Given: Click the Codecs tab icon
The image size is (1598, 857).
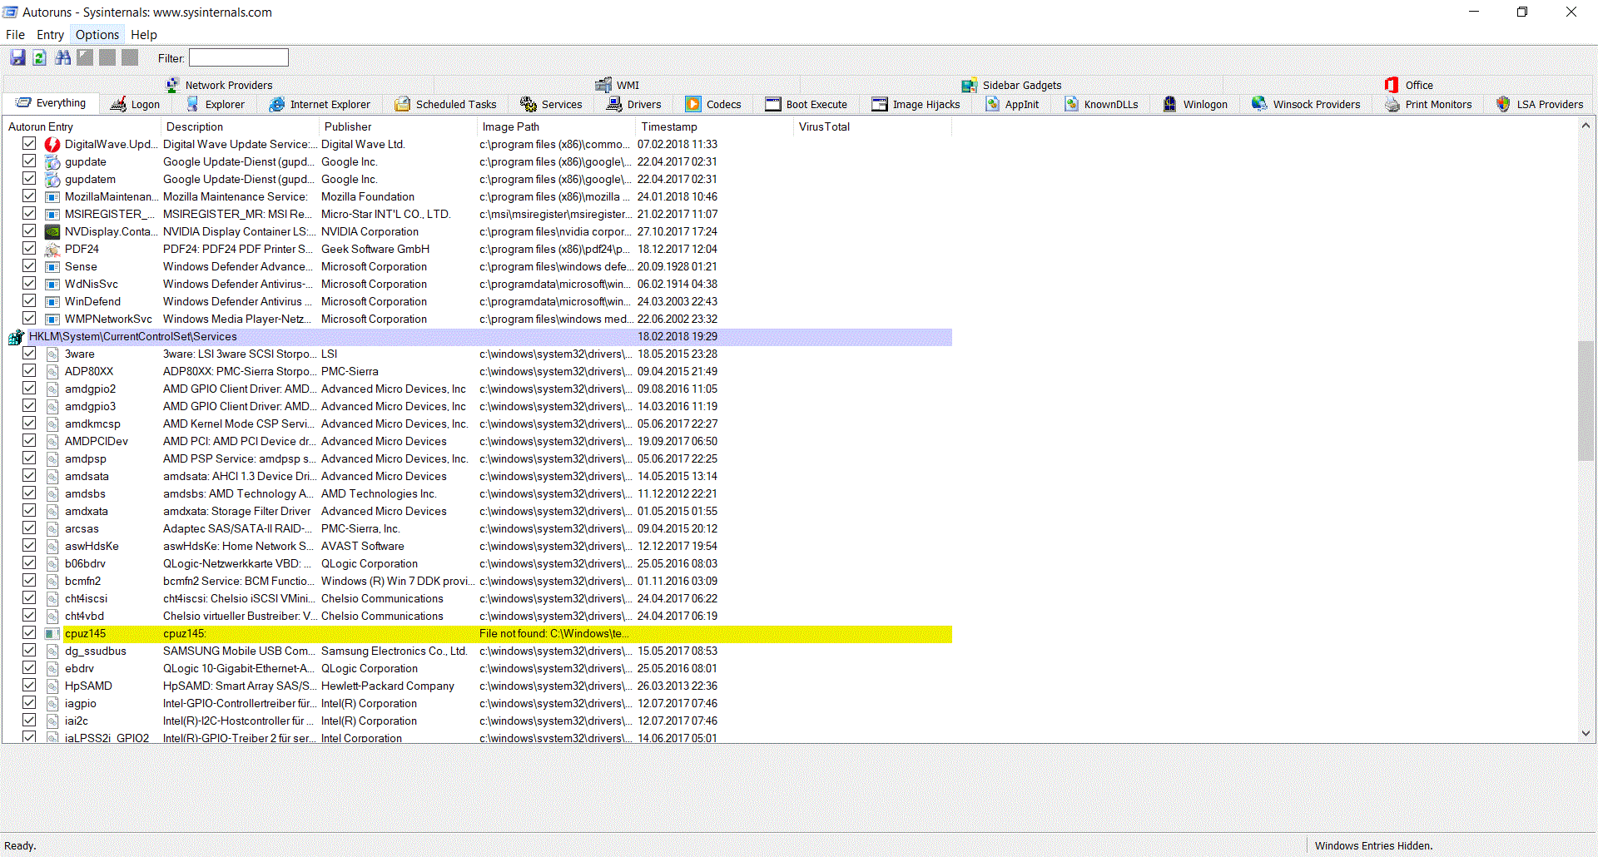Looking at the screenshot, I should pyautogui.click(x=693, y=104).
